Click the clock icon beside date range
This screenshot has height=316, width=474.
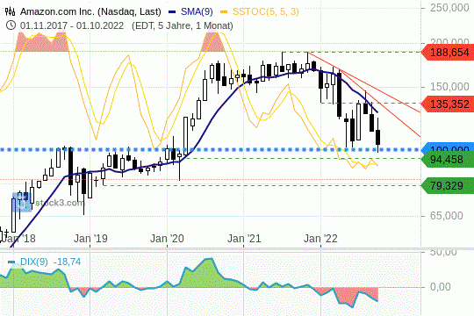(x=11, y=25)
